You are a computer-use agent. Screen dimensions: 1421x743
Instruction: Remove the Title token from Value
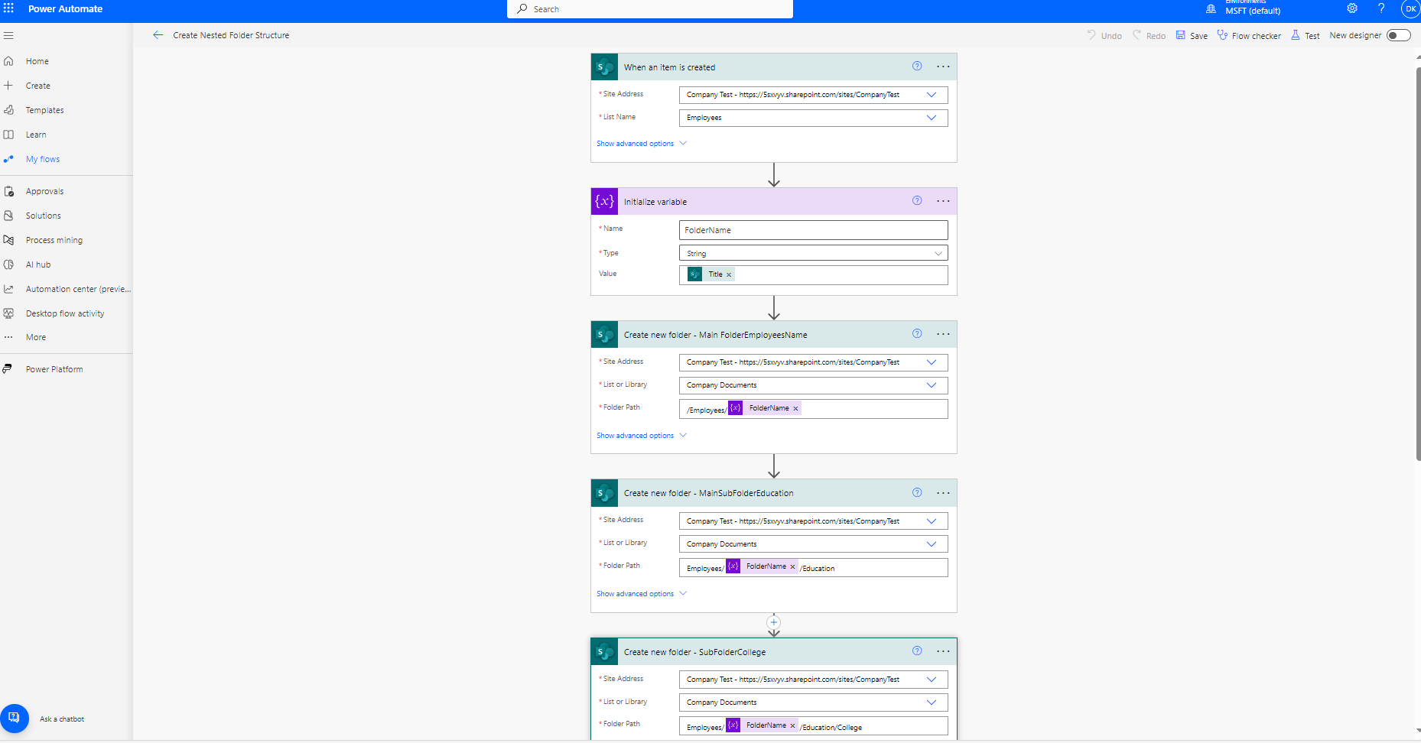(729, 274)
